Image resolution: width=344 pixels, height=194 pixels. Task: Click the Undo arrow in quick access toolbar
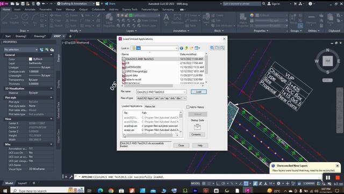coord(44,4)
